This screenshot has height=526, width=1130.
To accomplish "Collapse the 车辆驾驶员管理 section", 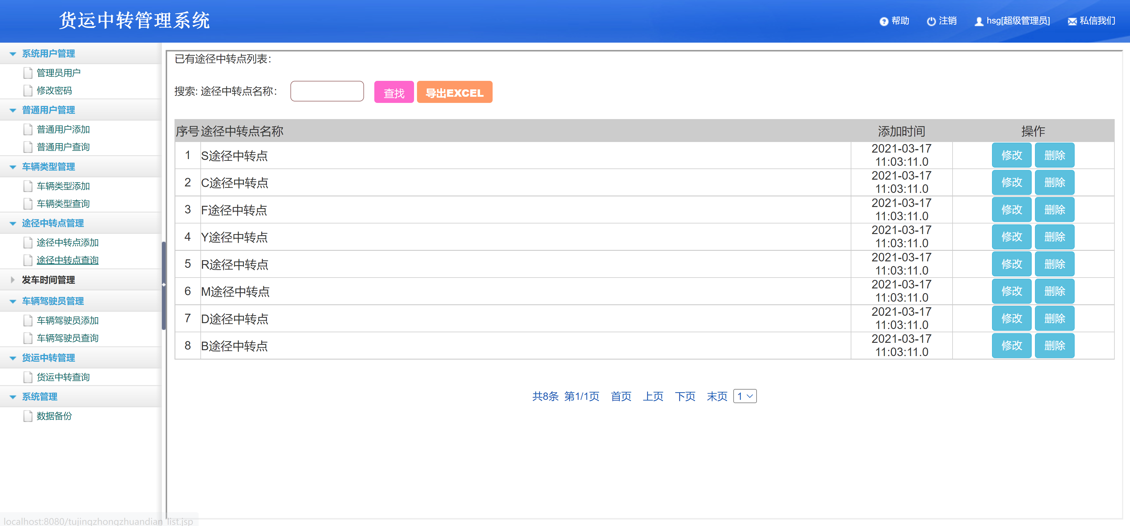I will pyautogui.click(x=13, y=302).
